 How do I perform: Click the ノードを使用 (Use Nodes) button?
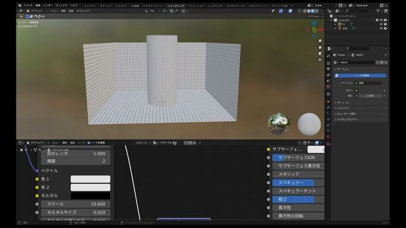click(360, 75)
